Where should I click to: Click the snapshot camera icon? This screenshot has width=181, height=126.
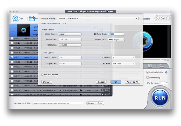coord(150,66)
